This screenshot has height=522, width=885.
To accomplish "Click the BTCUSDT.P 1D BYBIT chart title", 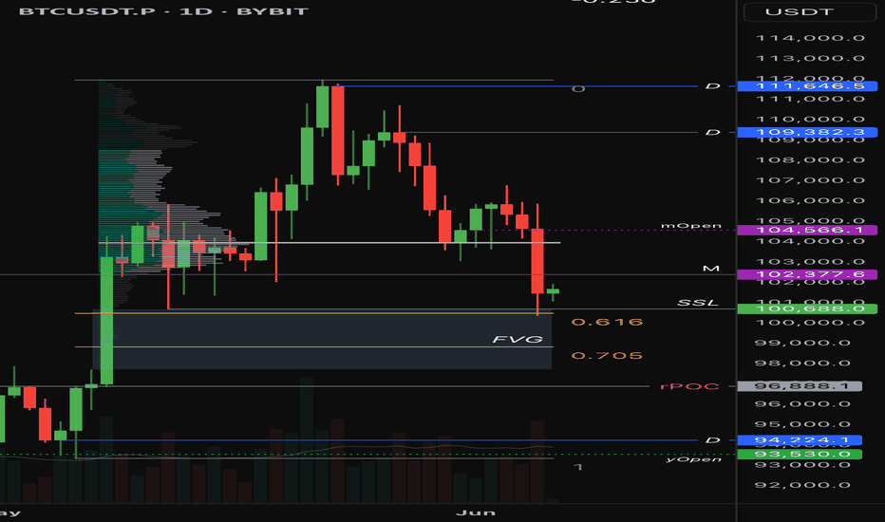I will pos(163,11).
